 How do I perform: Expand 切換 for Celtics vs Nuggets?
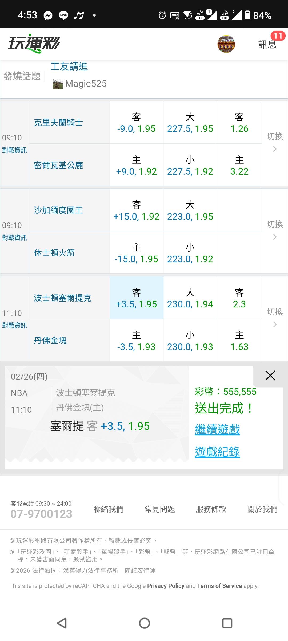[x=275, y=318]
